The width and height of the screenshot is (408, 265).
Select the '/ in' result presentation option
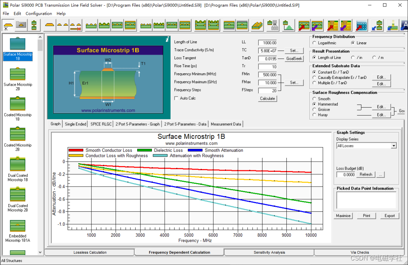point(353,57)
